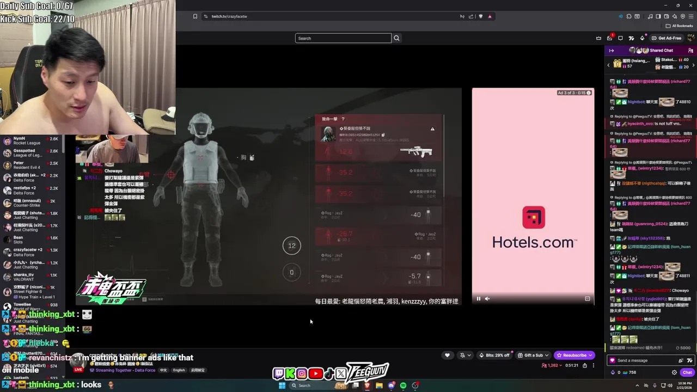Open notification bell dropdown
The width and height of the screenshot is (697, 392).
click(x=465, y=356)
